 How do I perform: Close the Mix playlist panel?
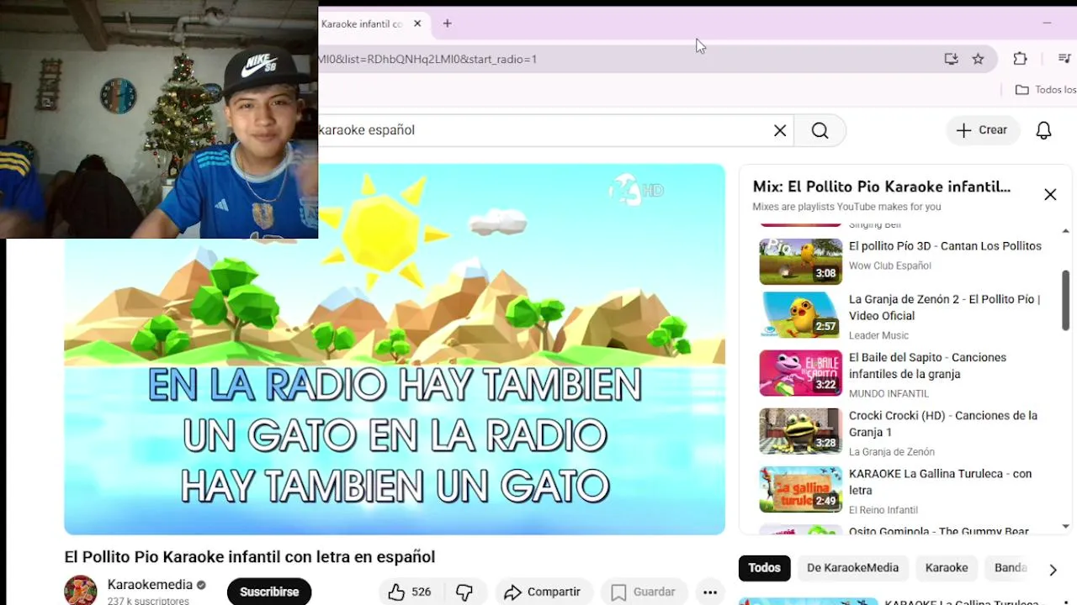coord(1050,195)
